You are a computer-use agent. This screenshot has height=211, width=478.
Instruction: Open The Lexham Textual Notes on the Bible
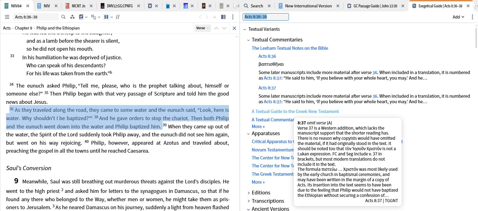(290, 48)
